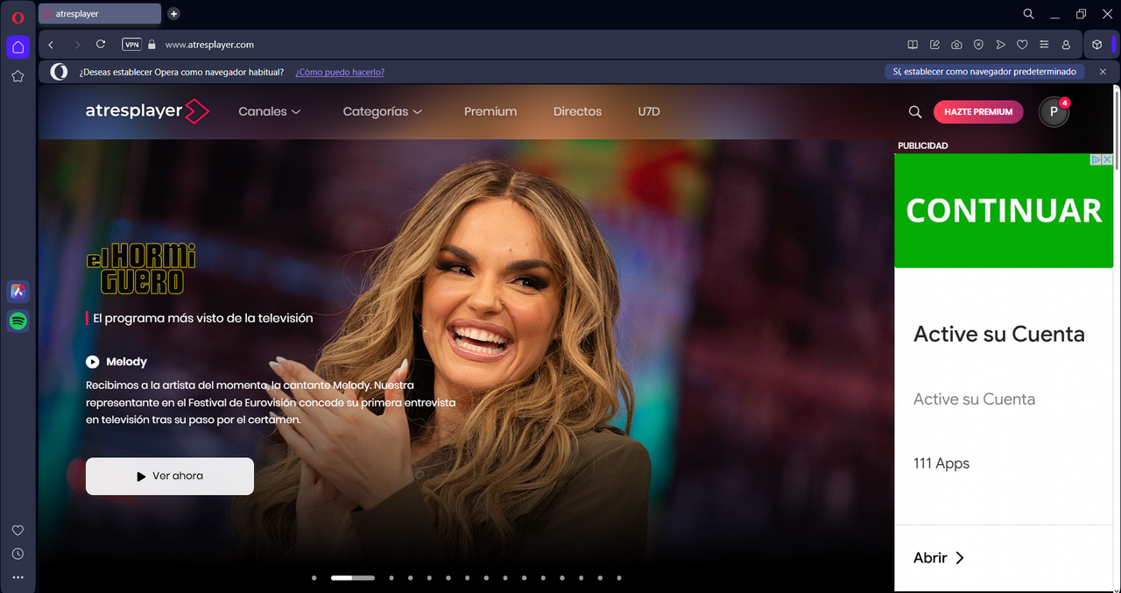The image size is (1121, 593).
Task: Expand the Canales dropdown menu
Action: coord(270,111)
